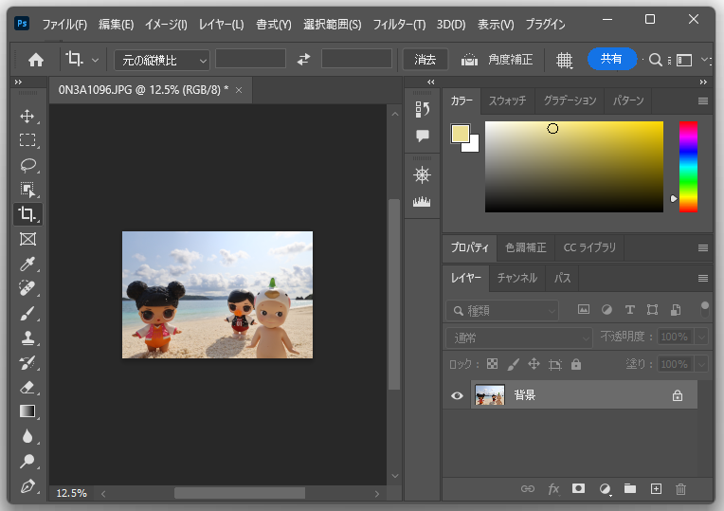The width and height of the screenshot is (724, 511).
Task: Select the Crop tool in toolbox
Action: [x=27, y=214]
